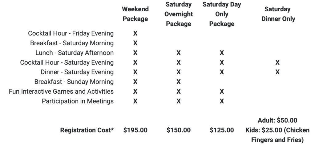Click the Weekend Package column header
Screen dimensions: 315x146
(135, 14)
